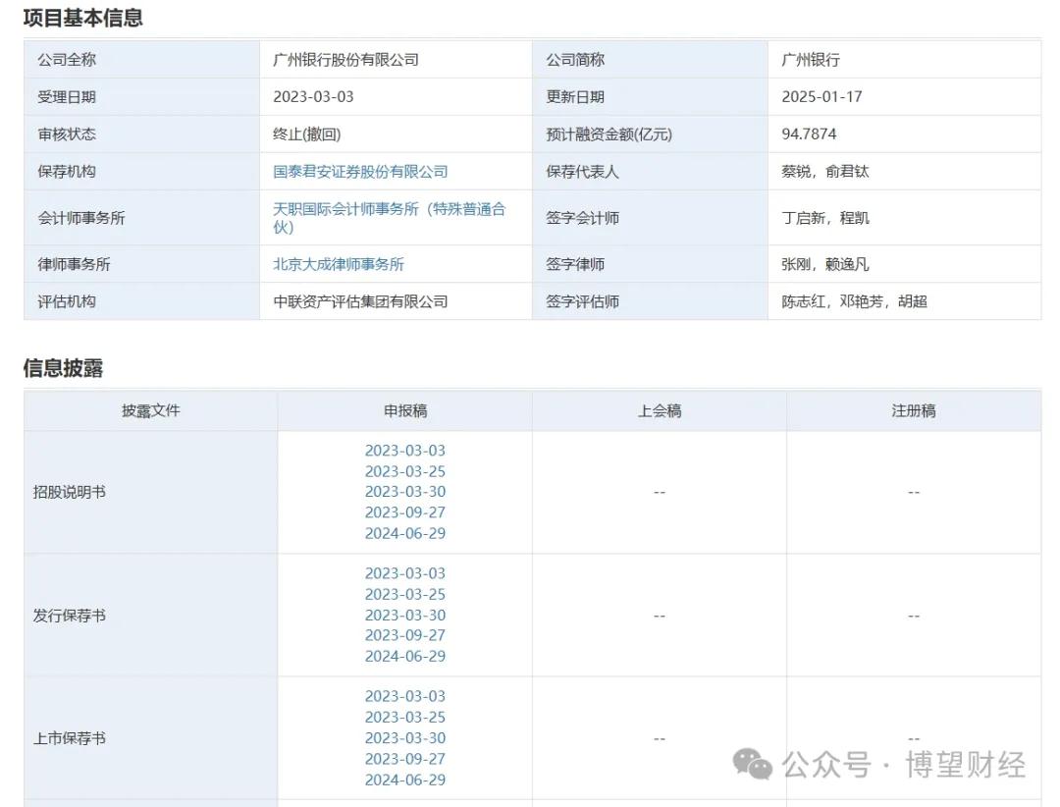
Task: Click the 信息披露 section heading
Action: 63,369
